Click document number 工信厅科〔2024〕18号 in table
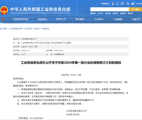This screenshot has width=142, height=120. 29,47
